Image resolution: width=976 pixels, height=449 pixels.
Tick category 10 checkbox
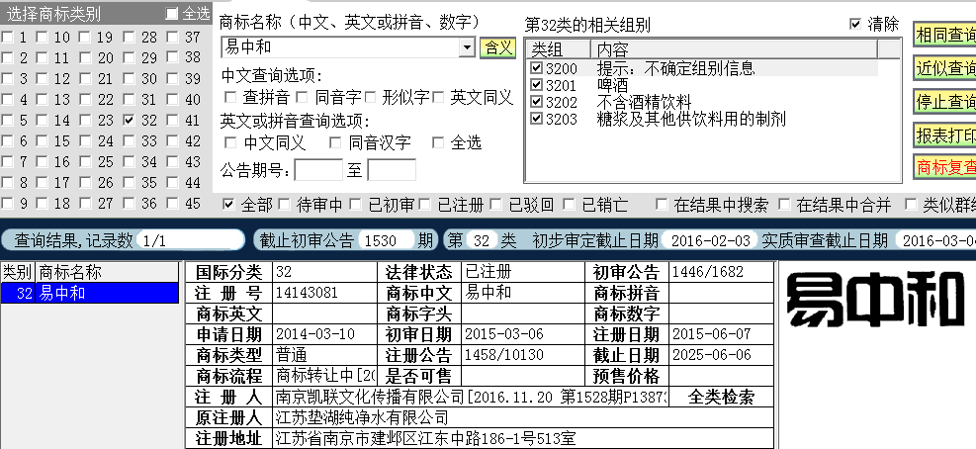click(x=42, y=38)
